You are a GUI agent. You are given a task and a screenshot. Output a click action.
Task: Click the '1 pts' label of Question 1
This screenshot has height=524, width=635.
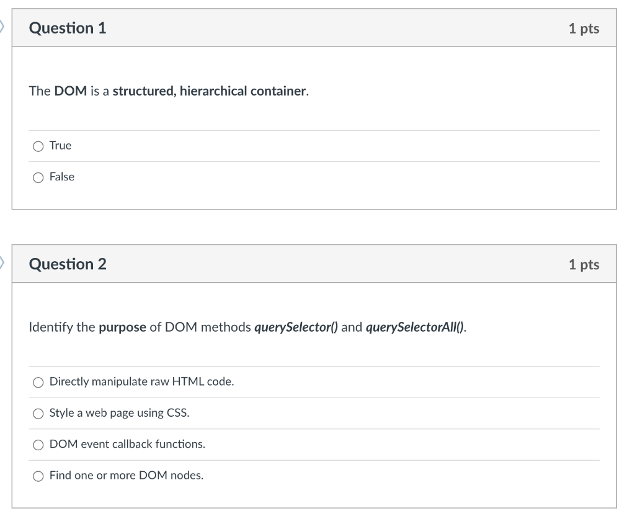click(x=584, y=29)
